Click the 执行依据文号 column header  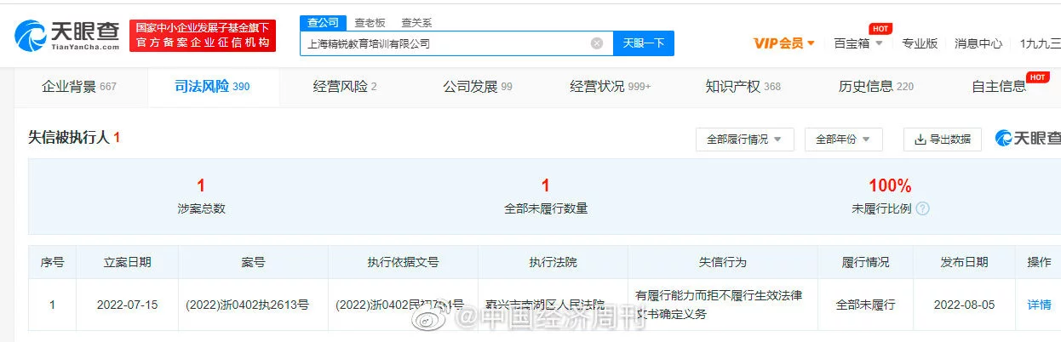(403, 262)
